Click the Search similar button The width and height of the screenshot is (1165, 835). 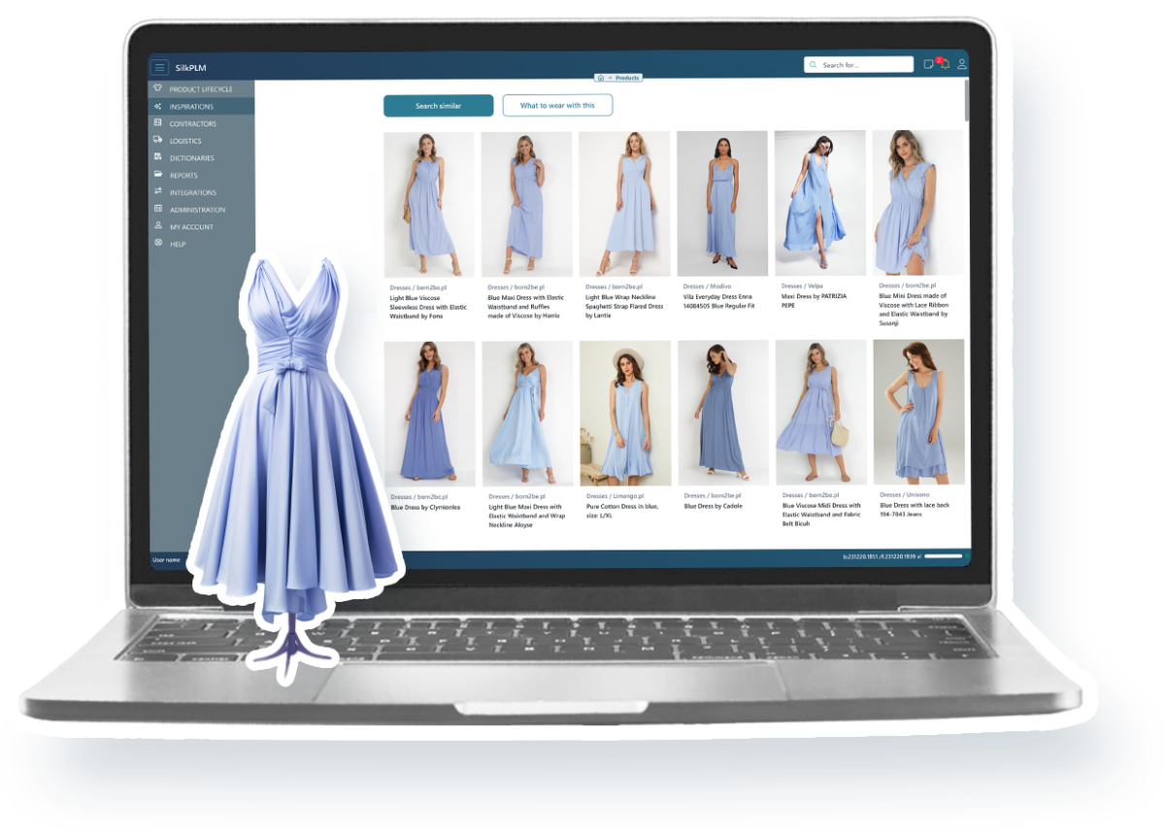coord(438,106)
